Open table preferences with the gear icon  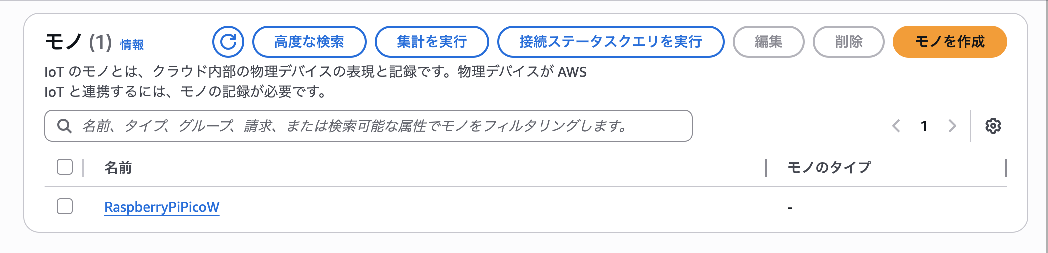[x=993, y=126]
